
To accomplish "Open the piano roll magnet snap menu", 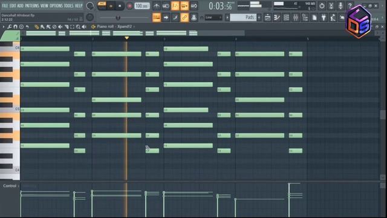I will 15,27.
